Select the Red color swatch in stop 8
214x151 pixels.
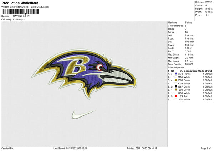(x=176, y=96)
